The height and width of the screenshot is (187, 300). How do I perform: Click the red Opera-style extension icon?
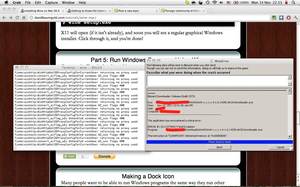pos(288,18)
